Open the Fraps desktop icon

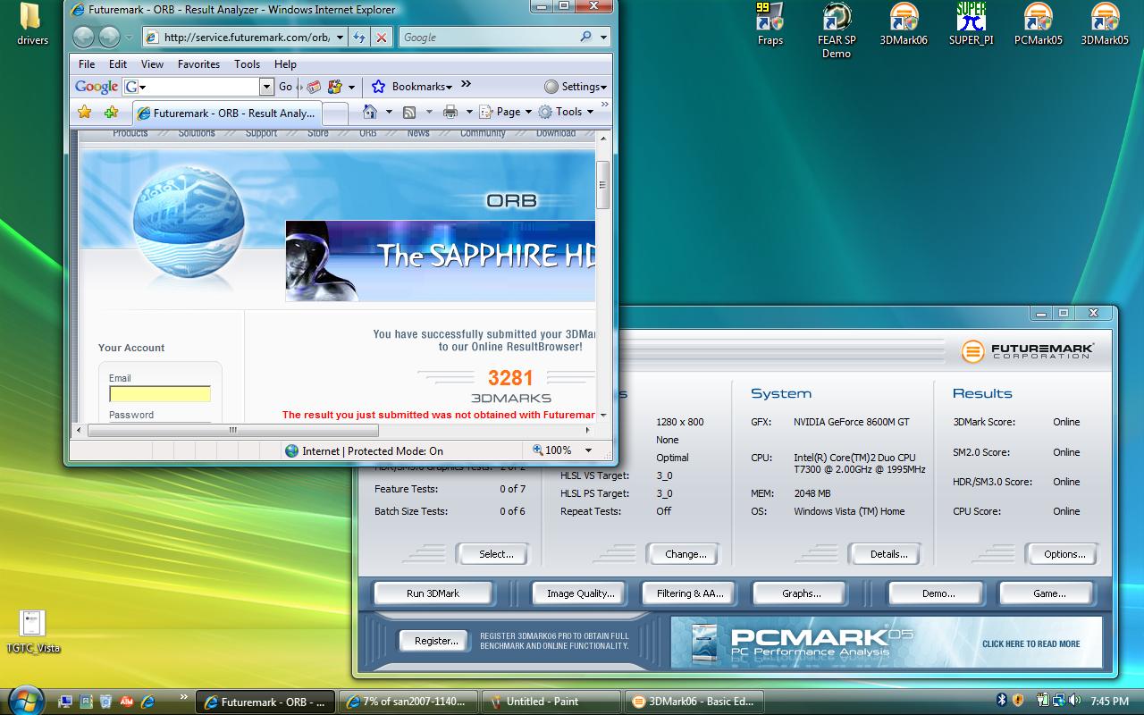click(770, 24)
